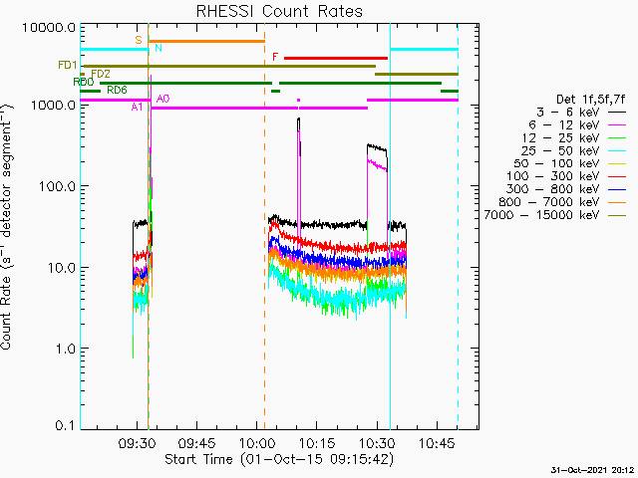Click the blue line swatch for 300-800 keV
This screenshot has height=478, width=638.
617,190
